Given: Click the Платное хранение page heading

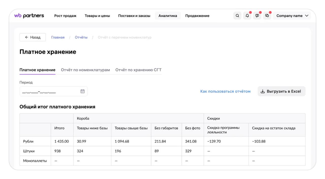Looking at the screenshot, I should 48,52.
